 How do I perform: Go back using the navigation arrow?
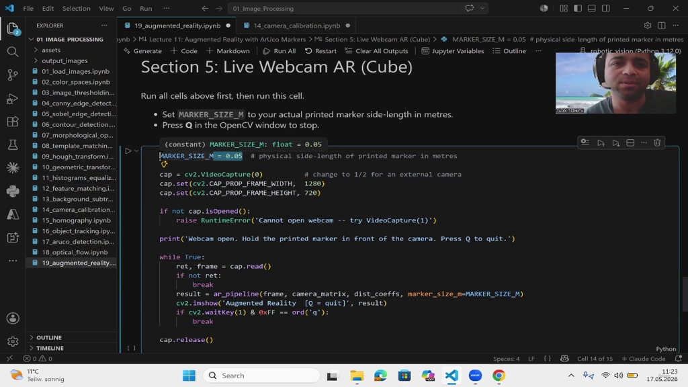pyautogui.click(x=205, y=8)
